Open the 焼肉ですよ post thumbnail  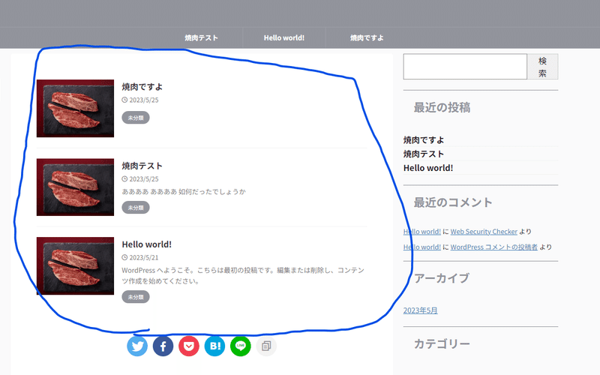point(76,108)
